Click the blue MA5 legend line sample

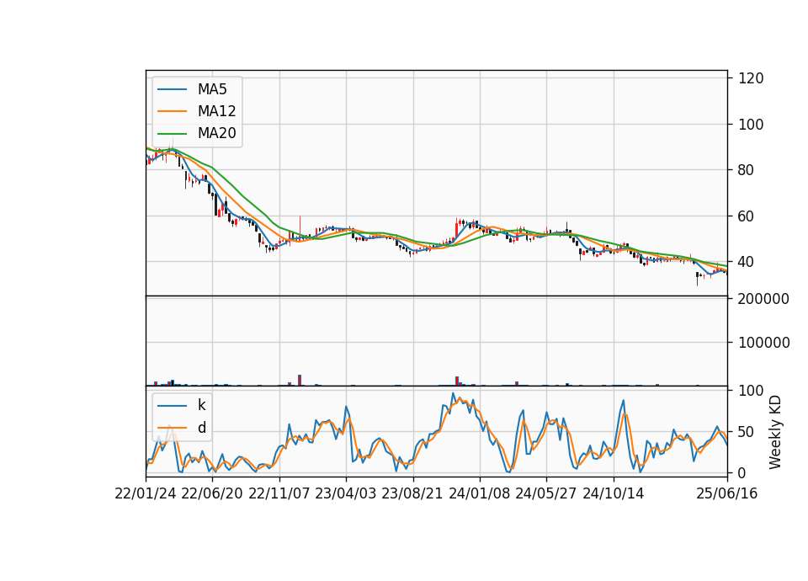tap(172, 89)
